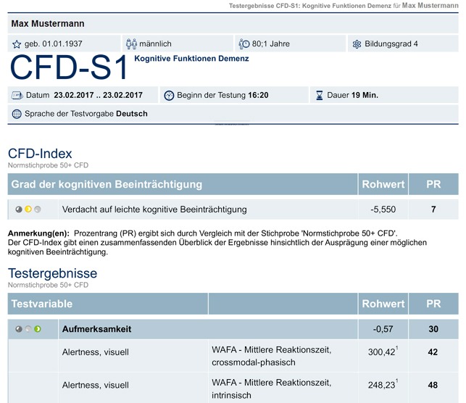Click the Aufmerksamkeit section header row
Viewport: 466px width, 403px height.
[233, 329]
